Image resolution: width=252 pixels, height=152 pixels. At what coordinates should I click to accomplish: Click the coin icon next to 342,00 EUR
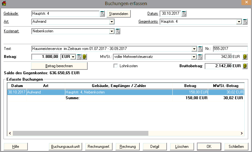tap(245, 57)
